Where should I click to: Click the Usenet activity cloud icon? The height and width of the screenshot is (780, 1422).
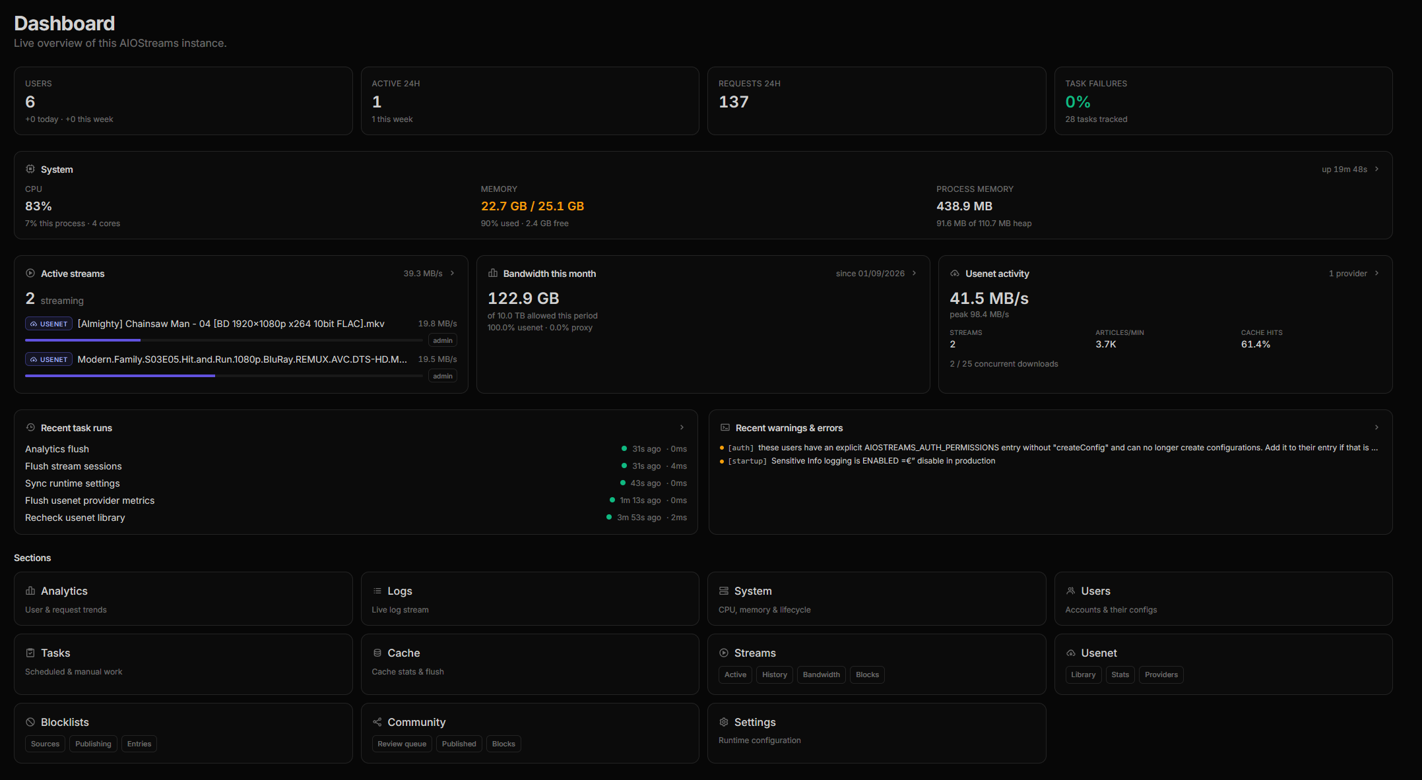coord(955,273)
